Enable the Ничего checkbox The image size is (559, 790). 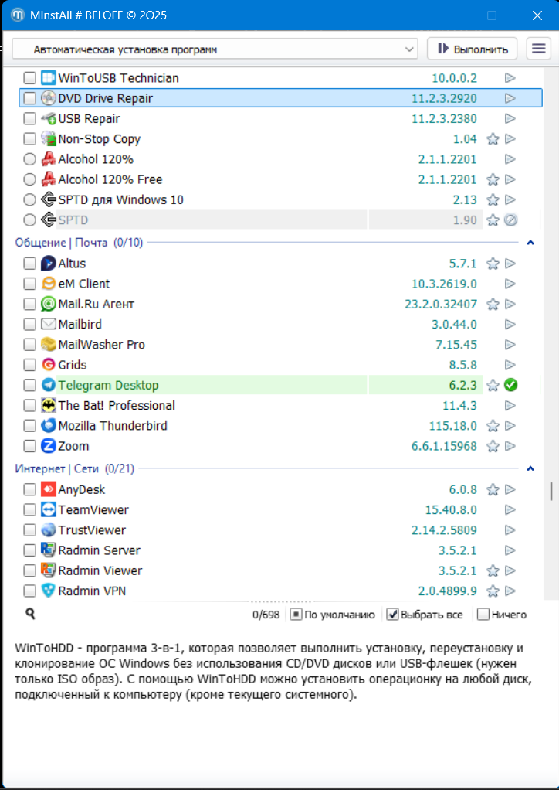pyautogui.click(x=483, y=615)
